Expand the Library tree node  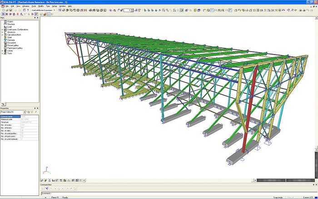[2, 51]
